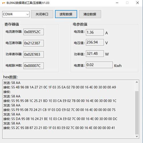Click the 电流寄存器 label
Screen dimensions: 143x143
tap(14, 31)
